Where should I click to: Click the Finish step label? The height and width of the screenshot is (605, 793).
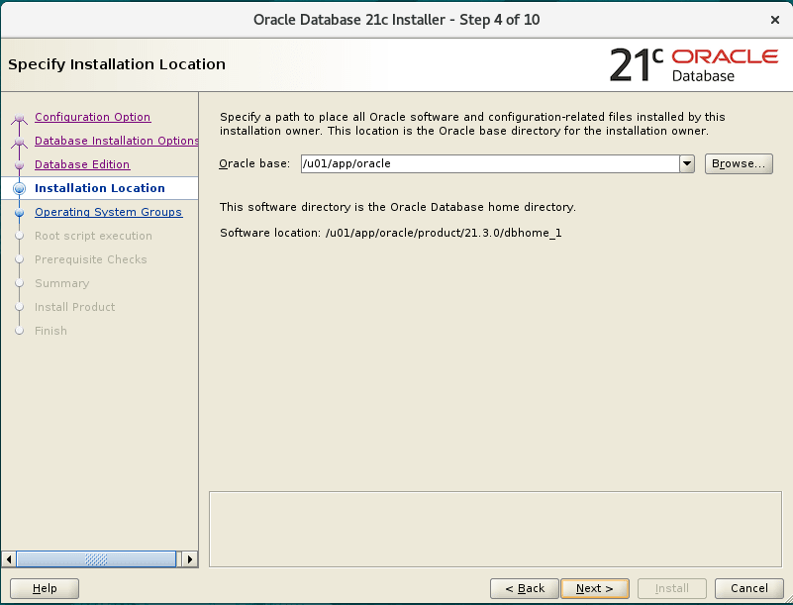(50, 331)
